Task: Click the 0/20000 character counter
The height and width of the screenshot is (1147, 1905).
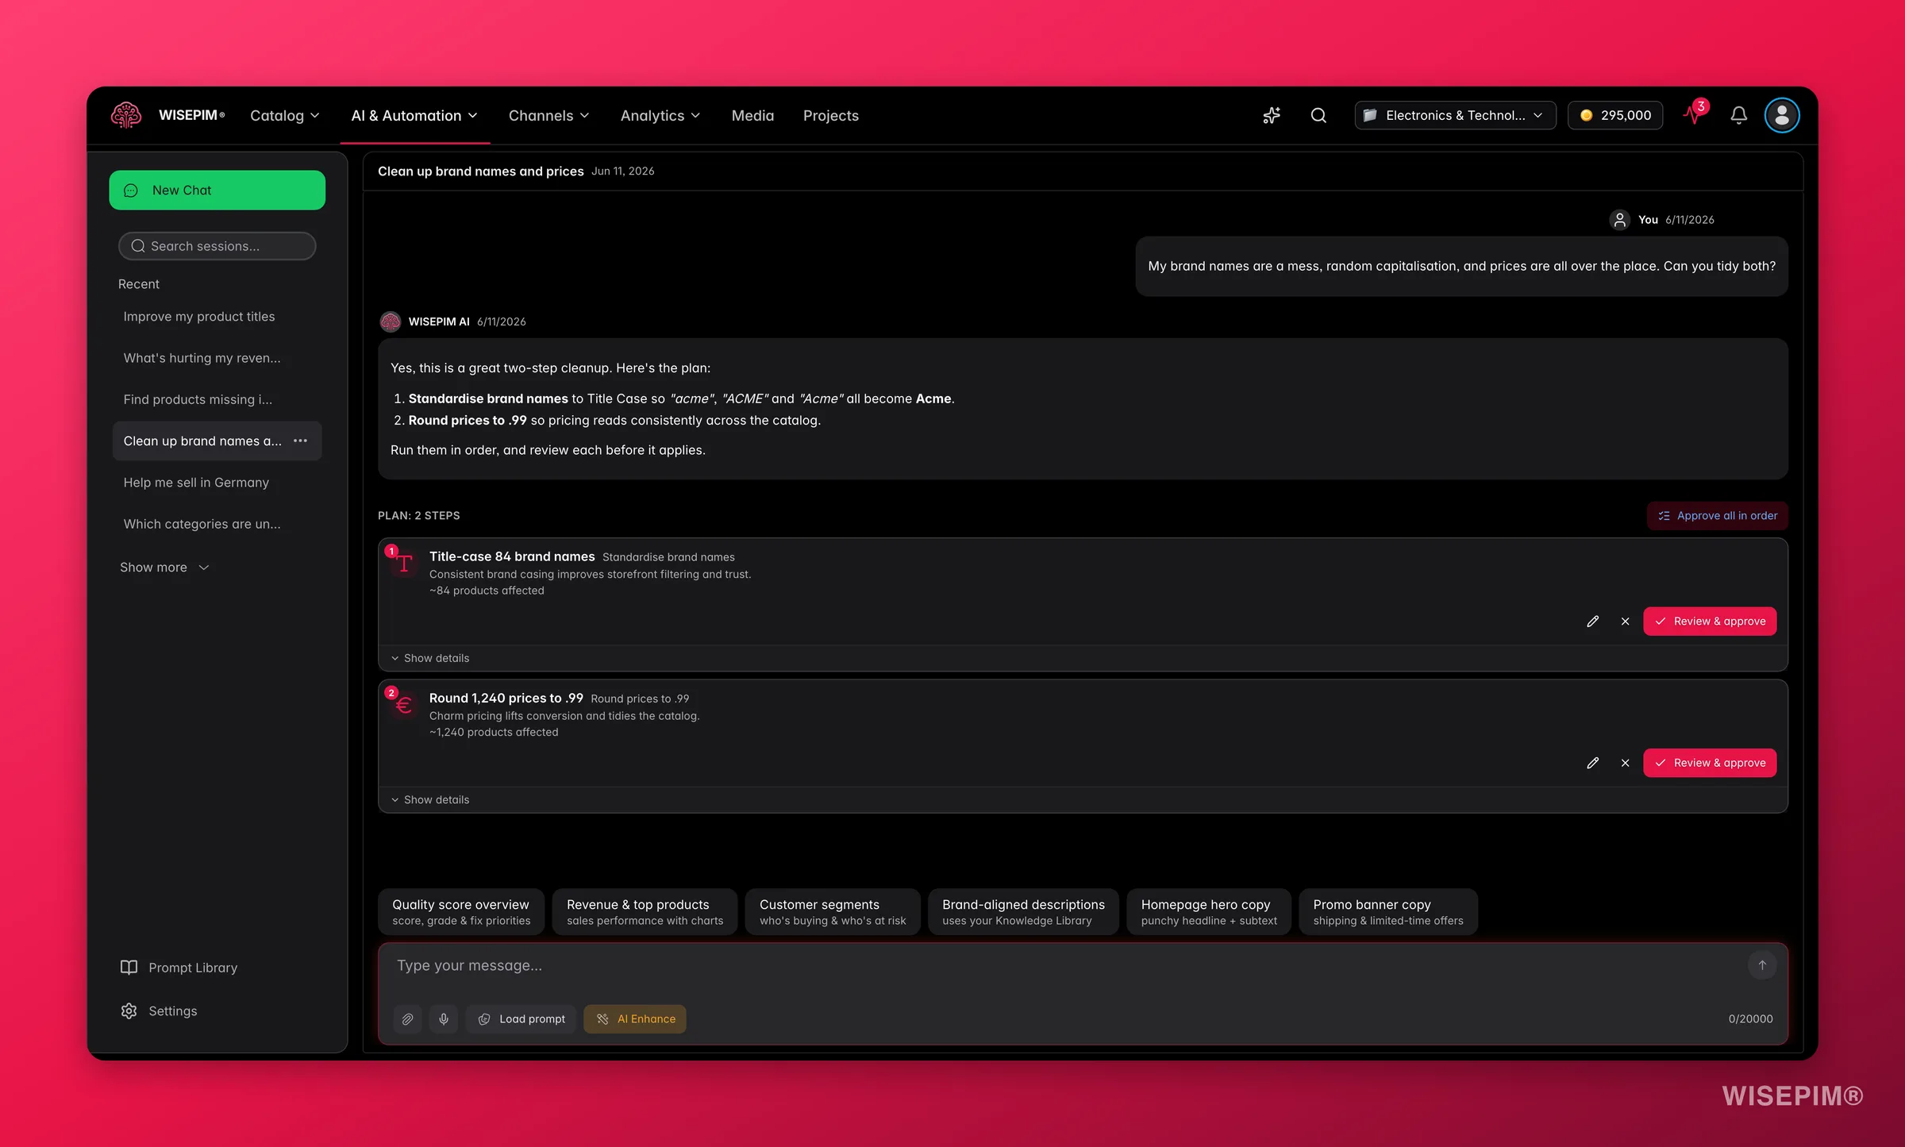Action: coord(1750,1019)
